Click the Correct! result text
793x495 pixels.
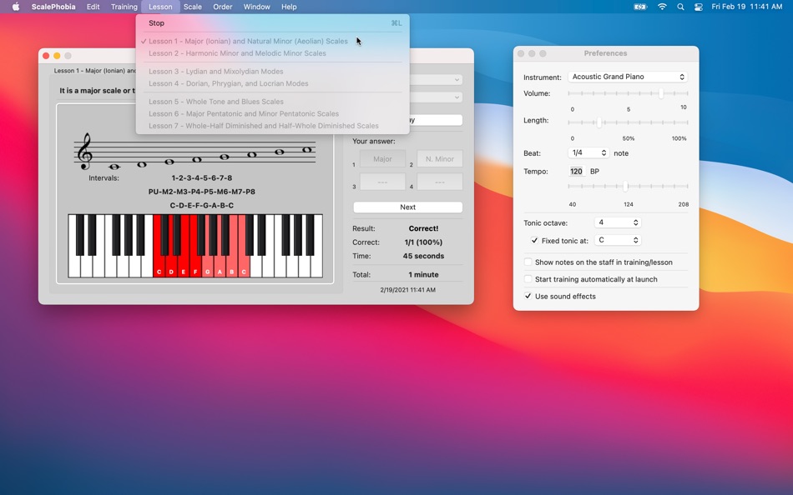[423, 228]
